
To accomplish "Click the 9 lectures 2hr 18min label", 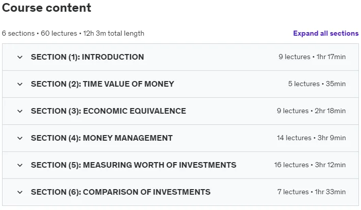I will tap(311, 111).
